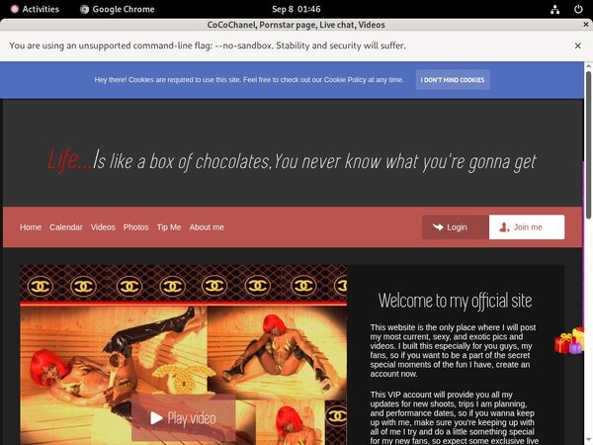Click the gift boxes icon at right edge

pos(569,342)
